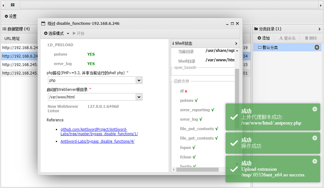Close the Upload extension success notification
The image size is (324, 188).
(x=315, y=161)
